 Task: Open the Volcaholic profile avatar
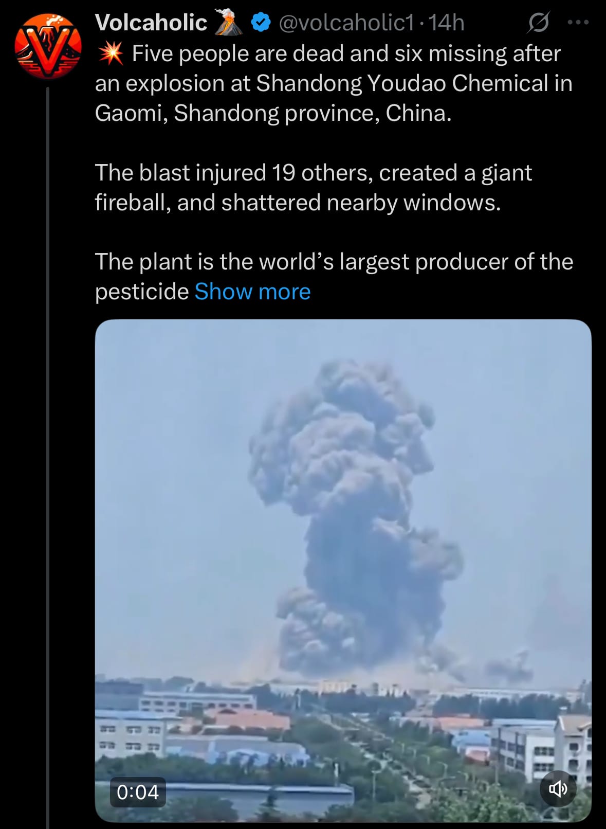tap(48, 46)
